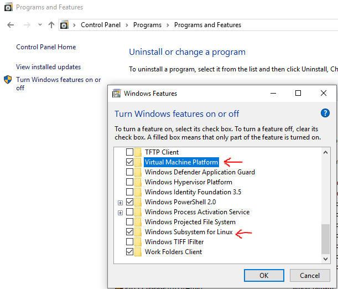Minimize the Windows Features dialog
This screenshot has width=338, height=289.
click(273, 93)
